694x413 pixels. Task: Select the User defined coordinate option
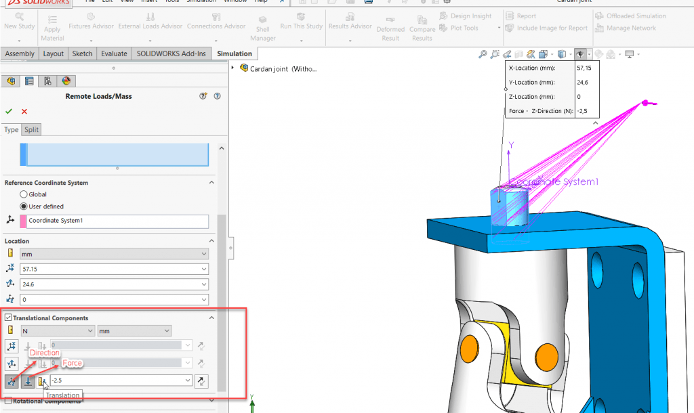pos(24,206)
